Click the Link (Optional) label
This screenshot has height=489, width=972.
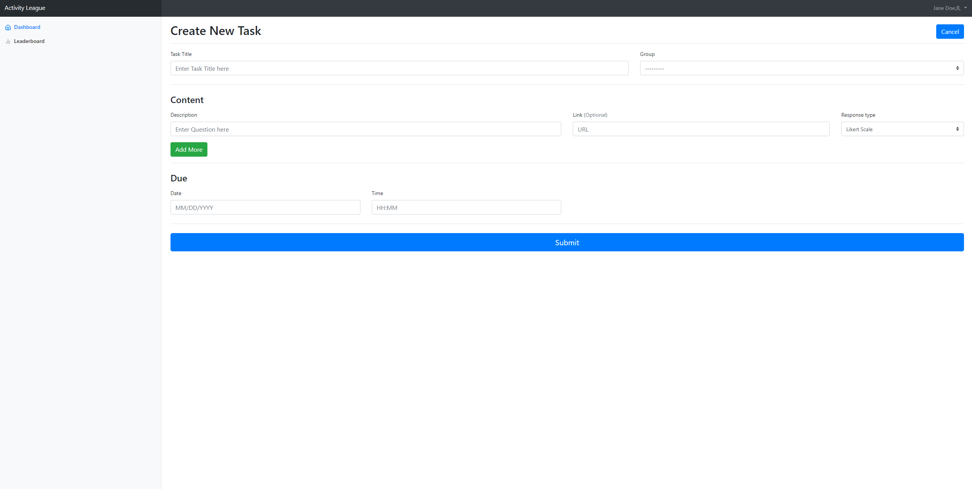coord(590,115)
